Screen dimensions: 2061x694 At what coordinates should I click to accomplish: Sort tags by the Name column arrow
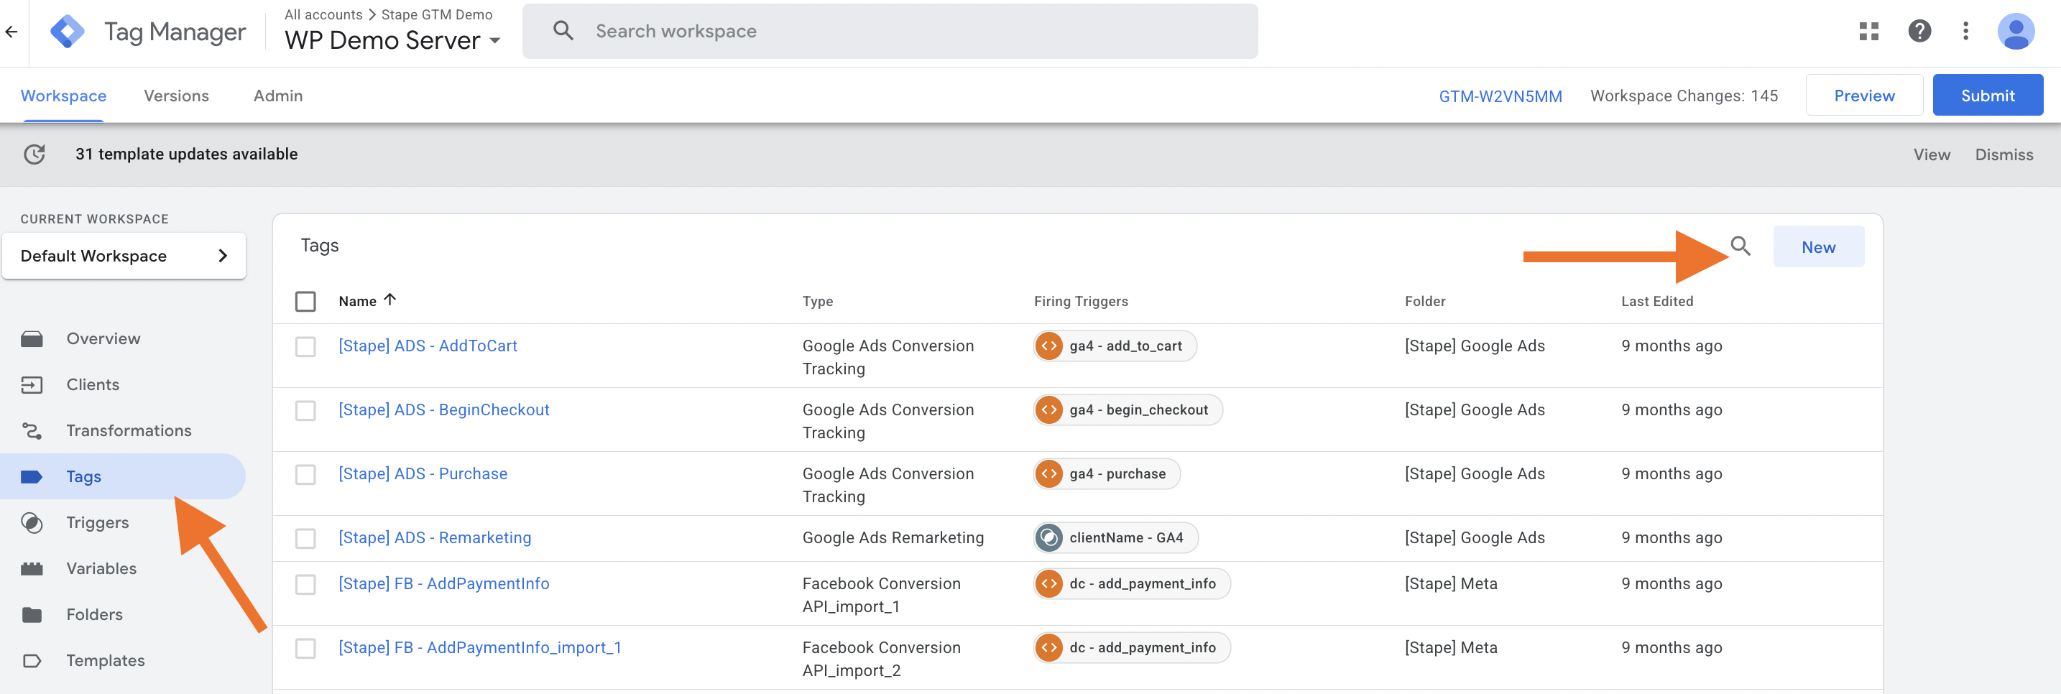click(389, 300)
